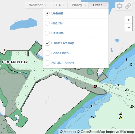The width and height of the screenshot is (135, 134).
Task: Click the green triangle beacon marker
Action: pos(97,81)
